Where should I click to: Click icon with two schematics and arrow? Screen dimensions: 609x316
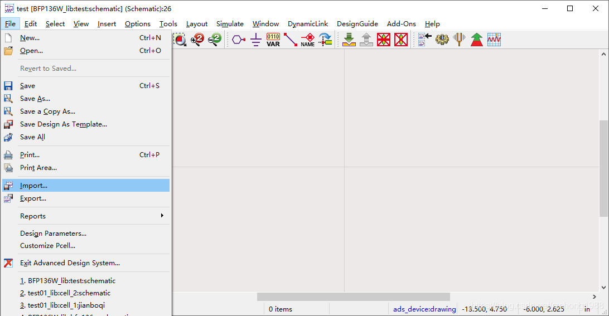pos(424,40)
